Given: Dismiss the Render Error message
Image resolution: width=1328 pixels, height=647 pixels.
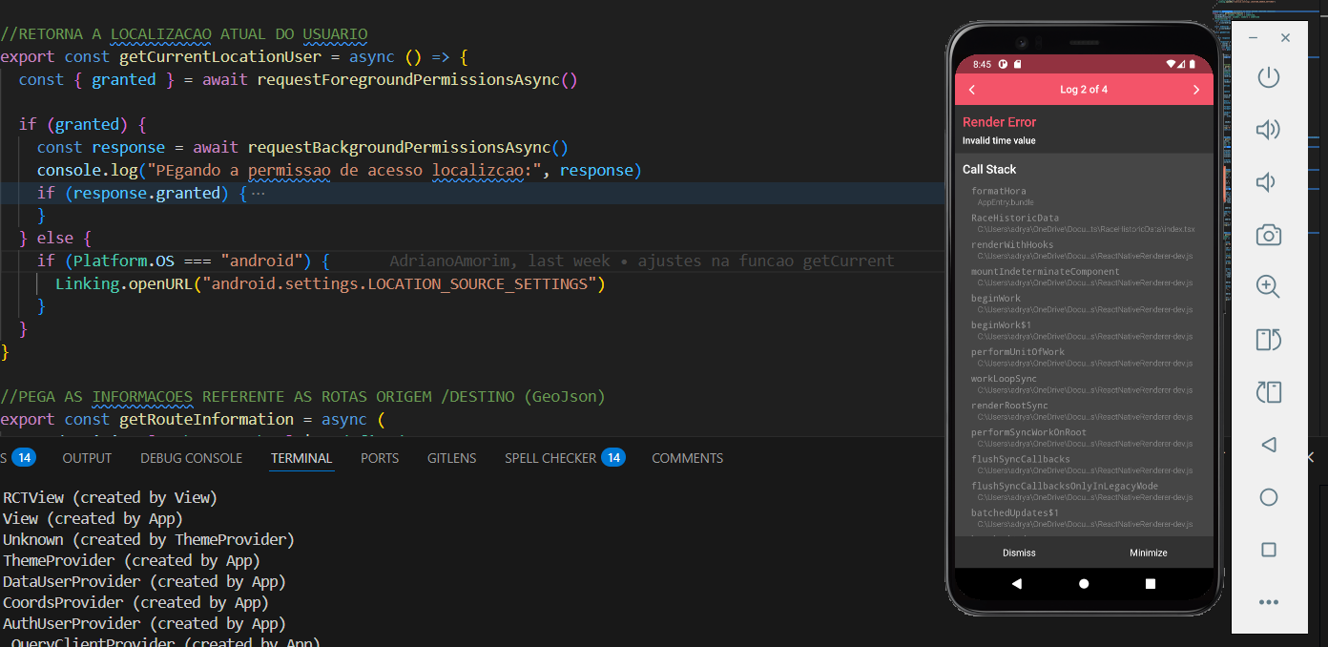Looking at the screenshot, I should pos(1019,553).
